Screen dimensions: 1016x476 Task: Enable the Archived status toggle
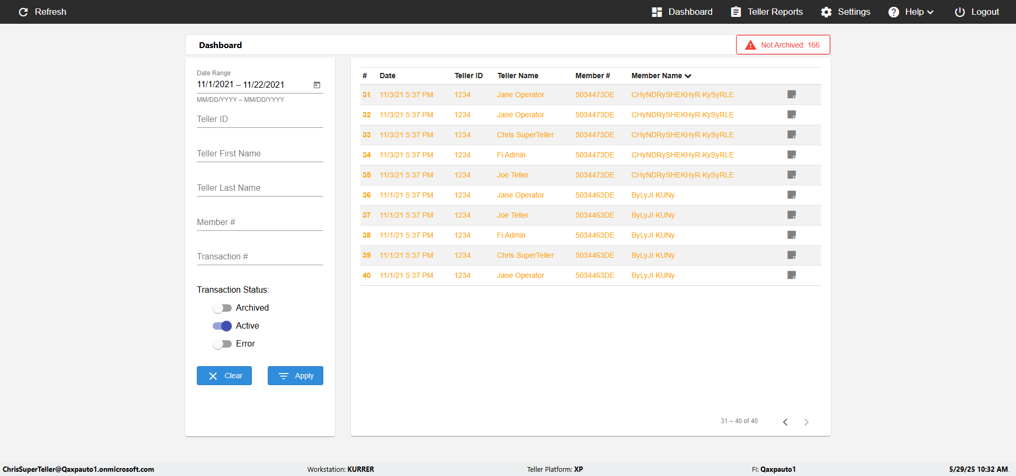[222, 308]
